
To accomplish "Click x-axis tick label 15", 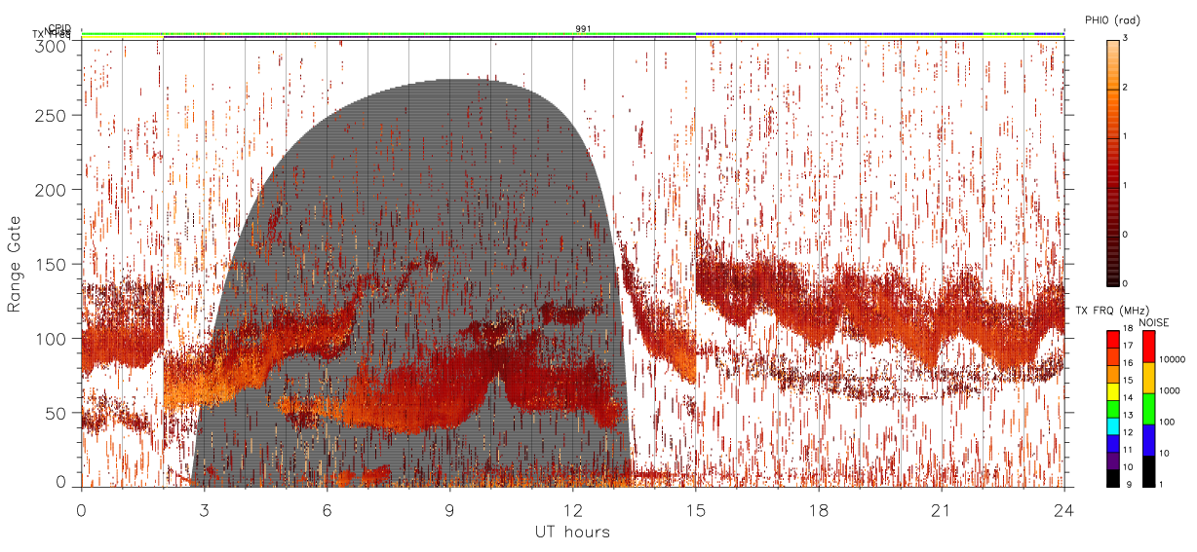I will click(x=695, y=509).
